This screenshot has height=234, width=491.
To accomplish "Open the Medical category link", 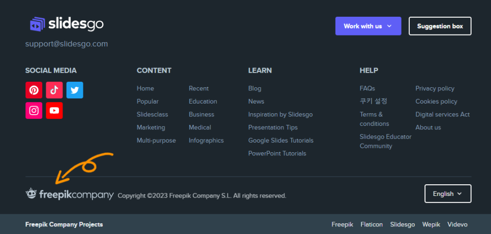I will pyautogui.click(x=200, y=127).
